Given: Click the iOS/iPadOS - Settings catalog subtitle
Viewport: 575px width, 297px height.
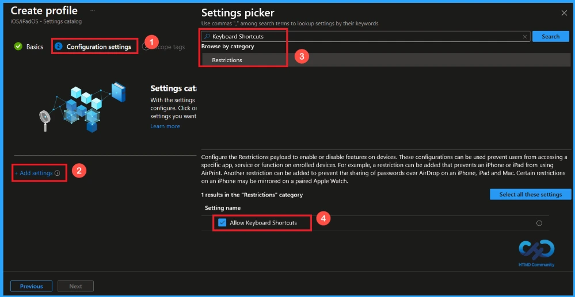Looking at the screenshot, I should pos(46,22).
